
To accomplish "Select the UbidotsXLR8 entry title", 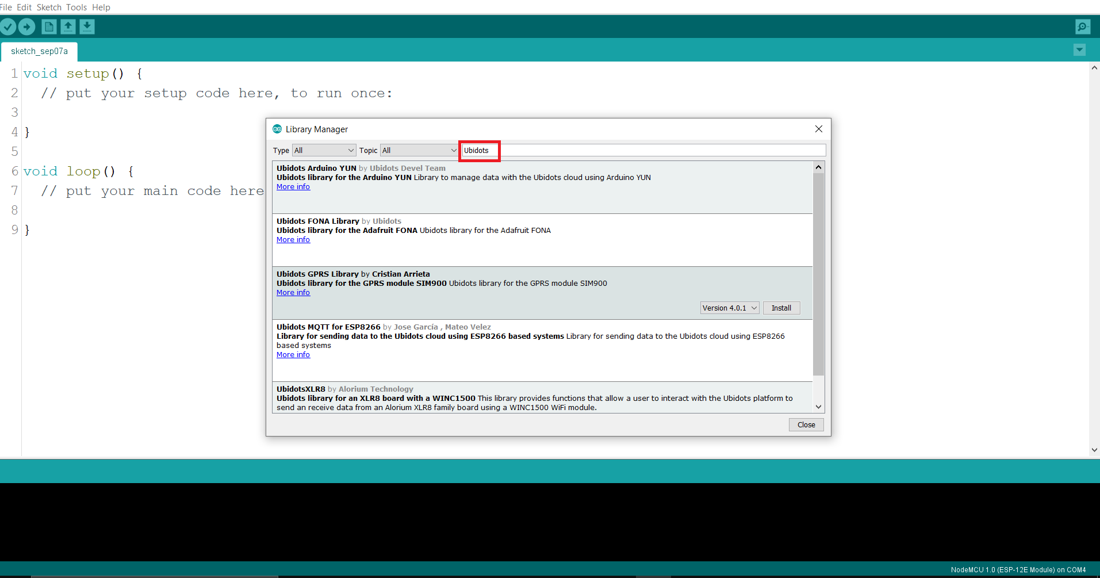I will tap(301, 389).
